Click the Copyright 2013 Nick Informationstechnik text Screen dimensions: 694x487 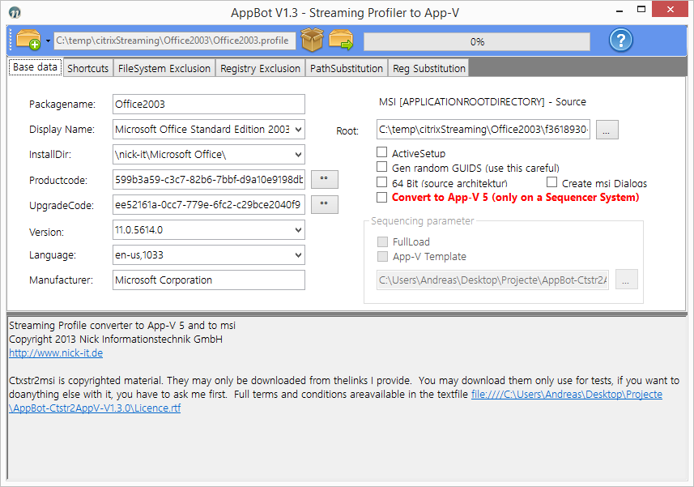tap(116, 340)
